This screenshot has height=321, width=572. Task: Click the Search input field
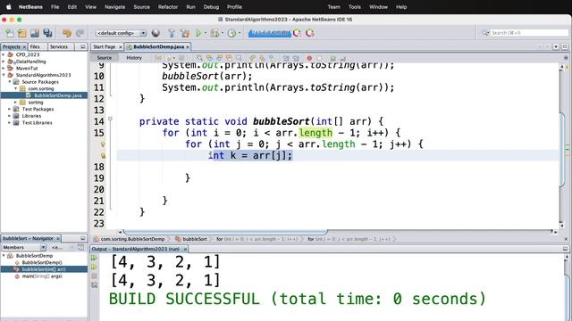pos(528,33)
